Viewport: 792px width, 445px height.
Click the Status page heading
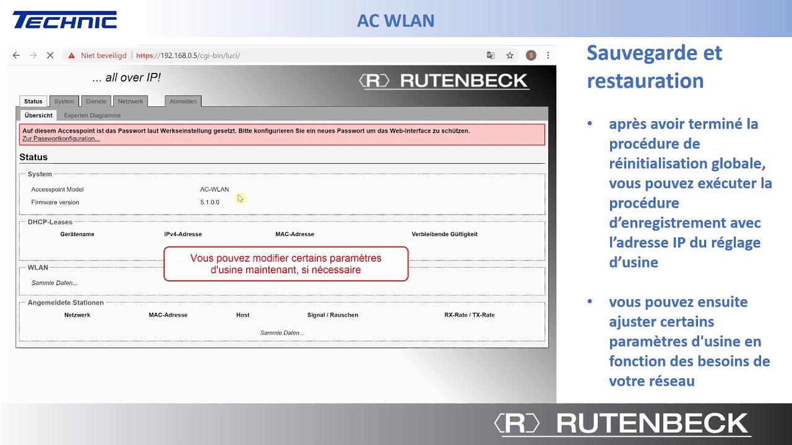33,158
